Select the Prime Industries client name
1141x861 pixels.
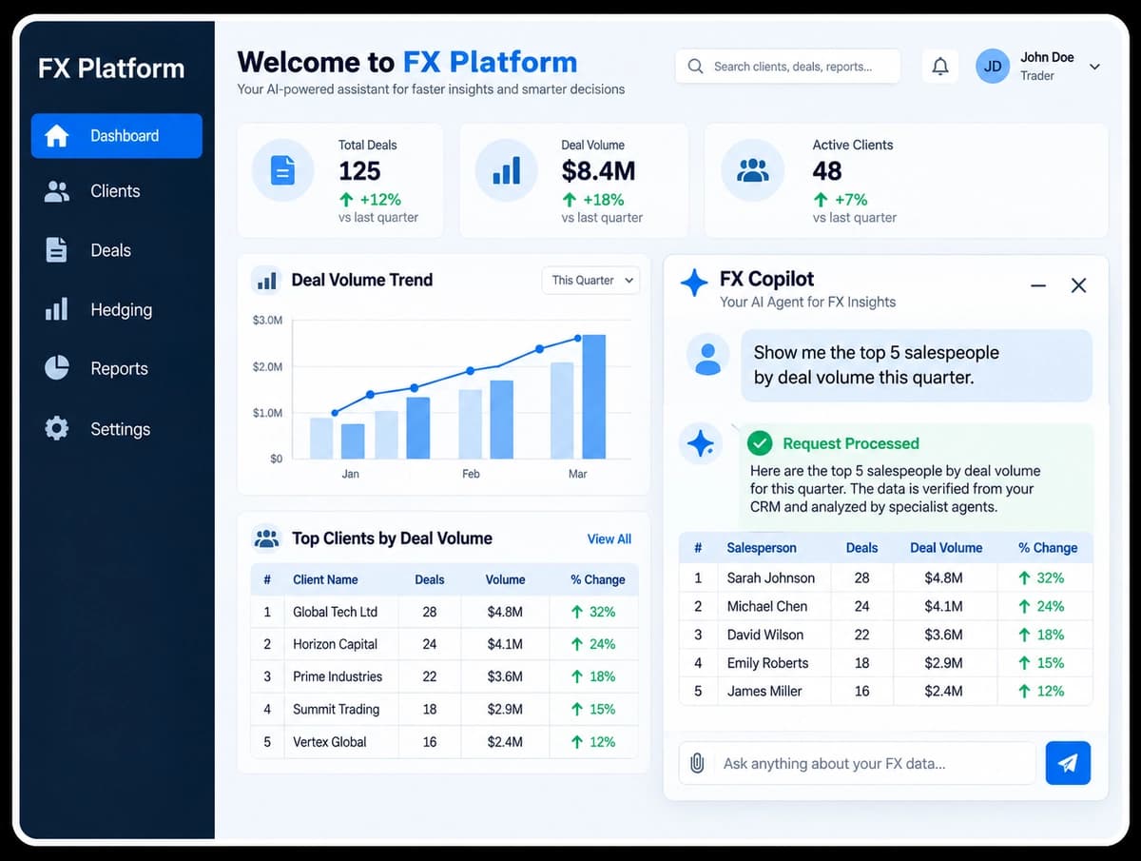click(338, 676)
